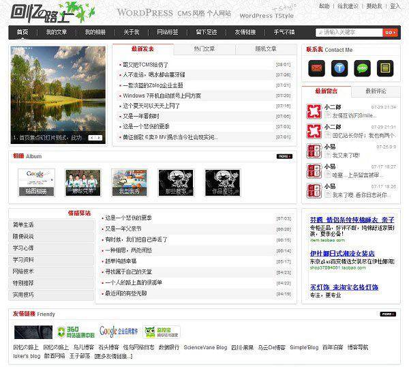
Task: Open the Google 贴图相册 album thumbnail
Action: pos(35,181)
